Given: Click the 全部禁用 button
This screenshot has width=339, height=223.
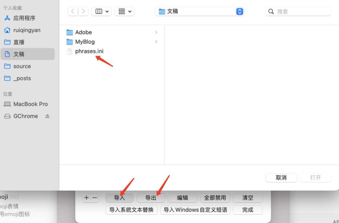Looking at the screenshot, I should tap(215, 198).
